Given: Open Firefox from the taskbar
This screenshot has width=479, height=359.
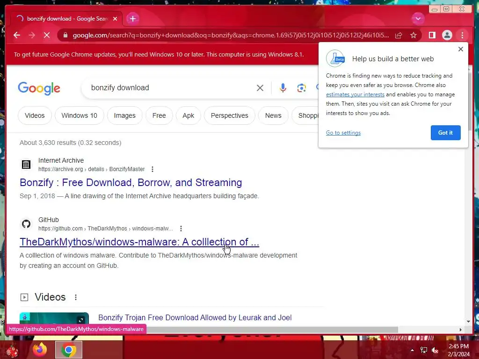Looking at the screenshot, I should [40, 350].
